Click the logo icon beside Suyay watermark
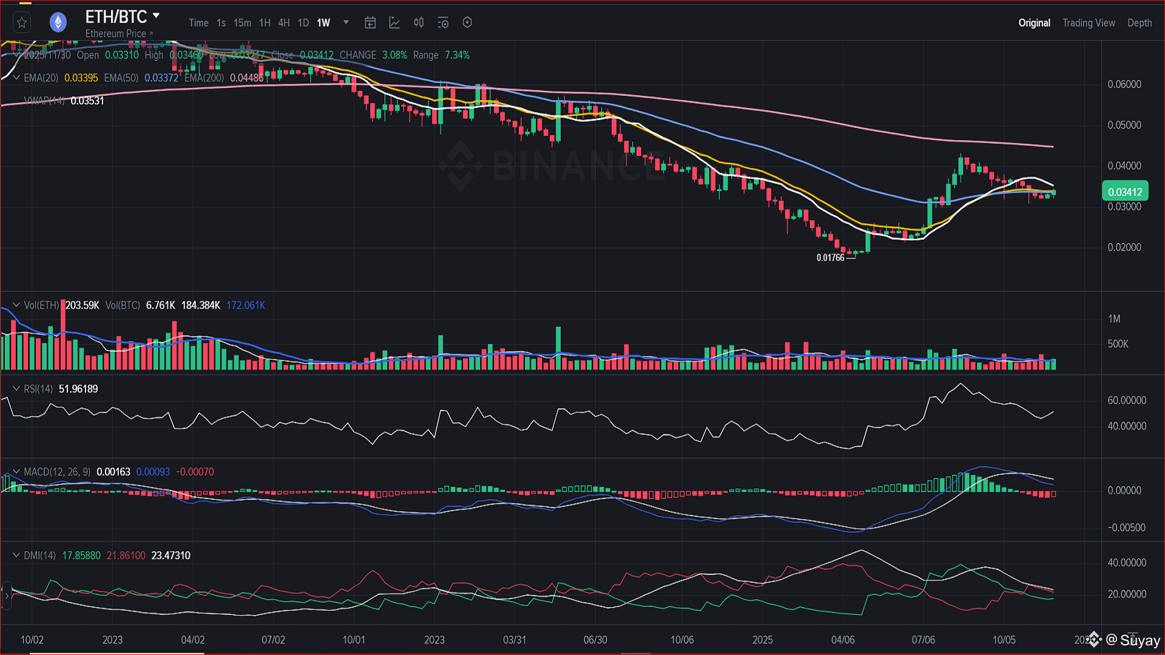The height and width of the screenshot is (655, 1165). (x=1094, y=639)
